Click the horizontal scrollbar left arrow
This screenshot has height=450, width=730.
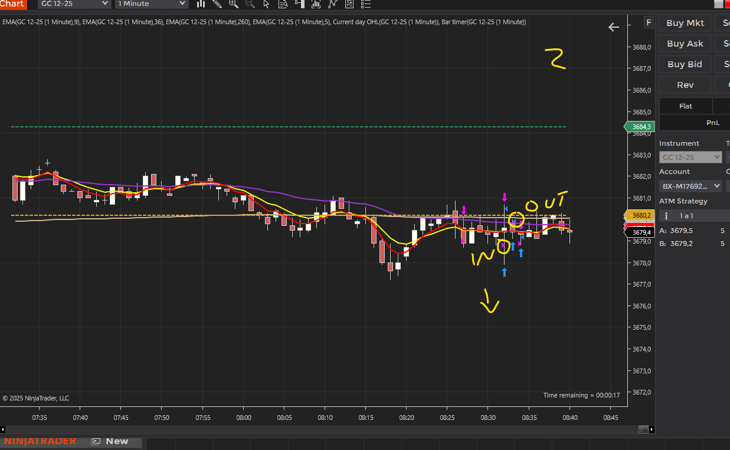[2, 429]
